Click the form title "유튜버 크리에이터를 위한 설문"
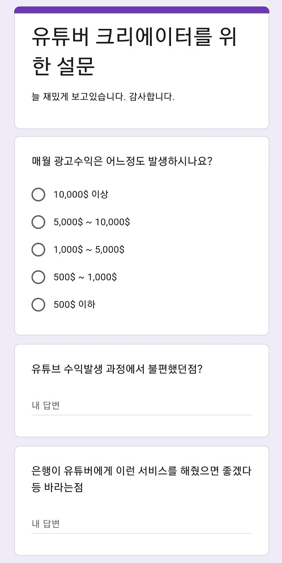This screenshot has width=282, height=563. tap(135, 52)
